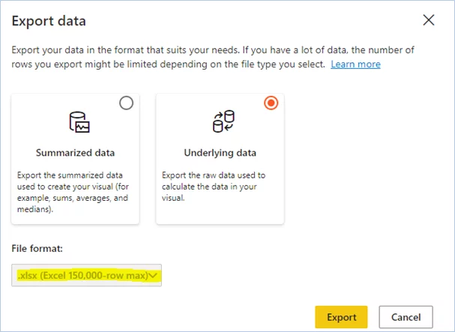Click the Underlying data tables-swap icon
The image size is (455, 332).
point(223,121)
